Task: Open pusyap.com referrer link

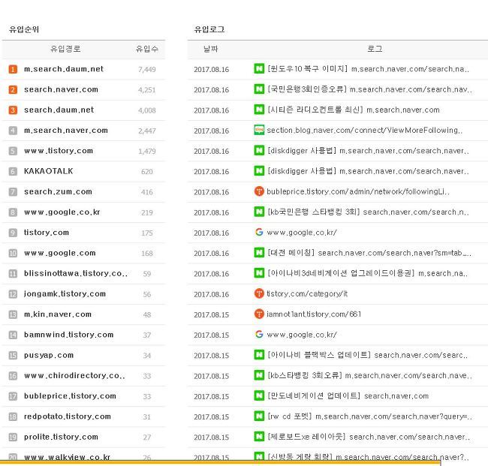Action: point(49,355)
